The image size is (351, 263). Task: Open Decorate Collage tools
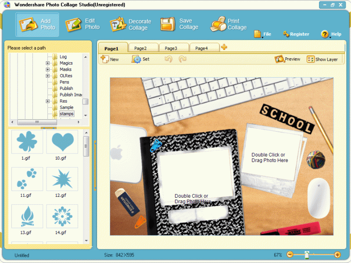(x=130, y=24)
